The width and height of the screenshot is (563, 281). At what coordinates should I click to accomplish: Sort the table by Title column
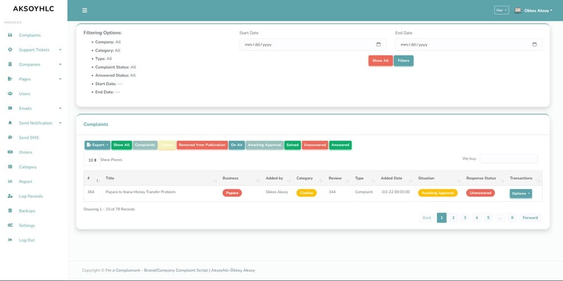click(159, 178)
